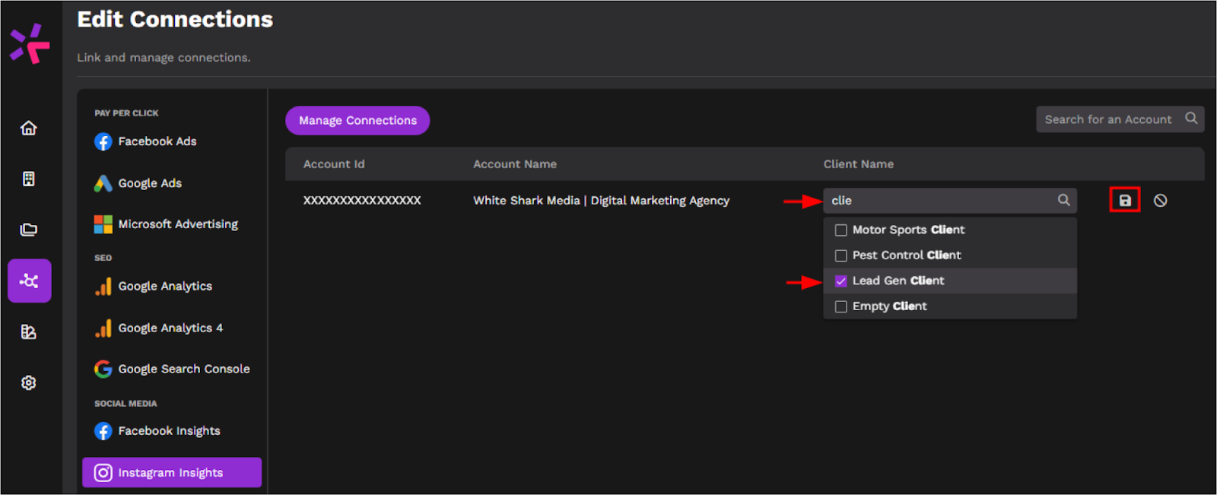This screenshot has height=495, width=1217.
Task: Click the Account Name column header
Action: pyautogui.click(x=515, y=164)
